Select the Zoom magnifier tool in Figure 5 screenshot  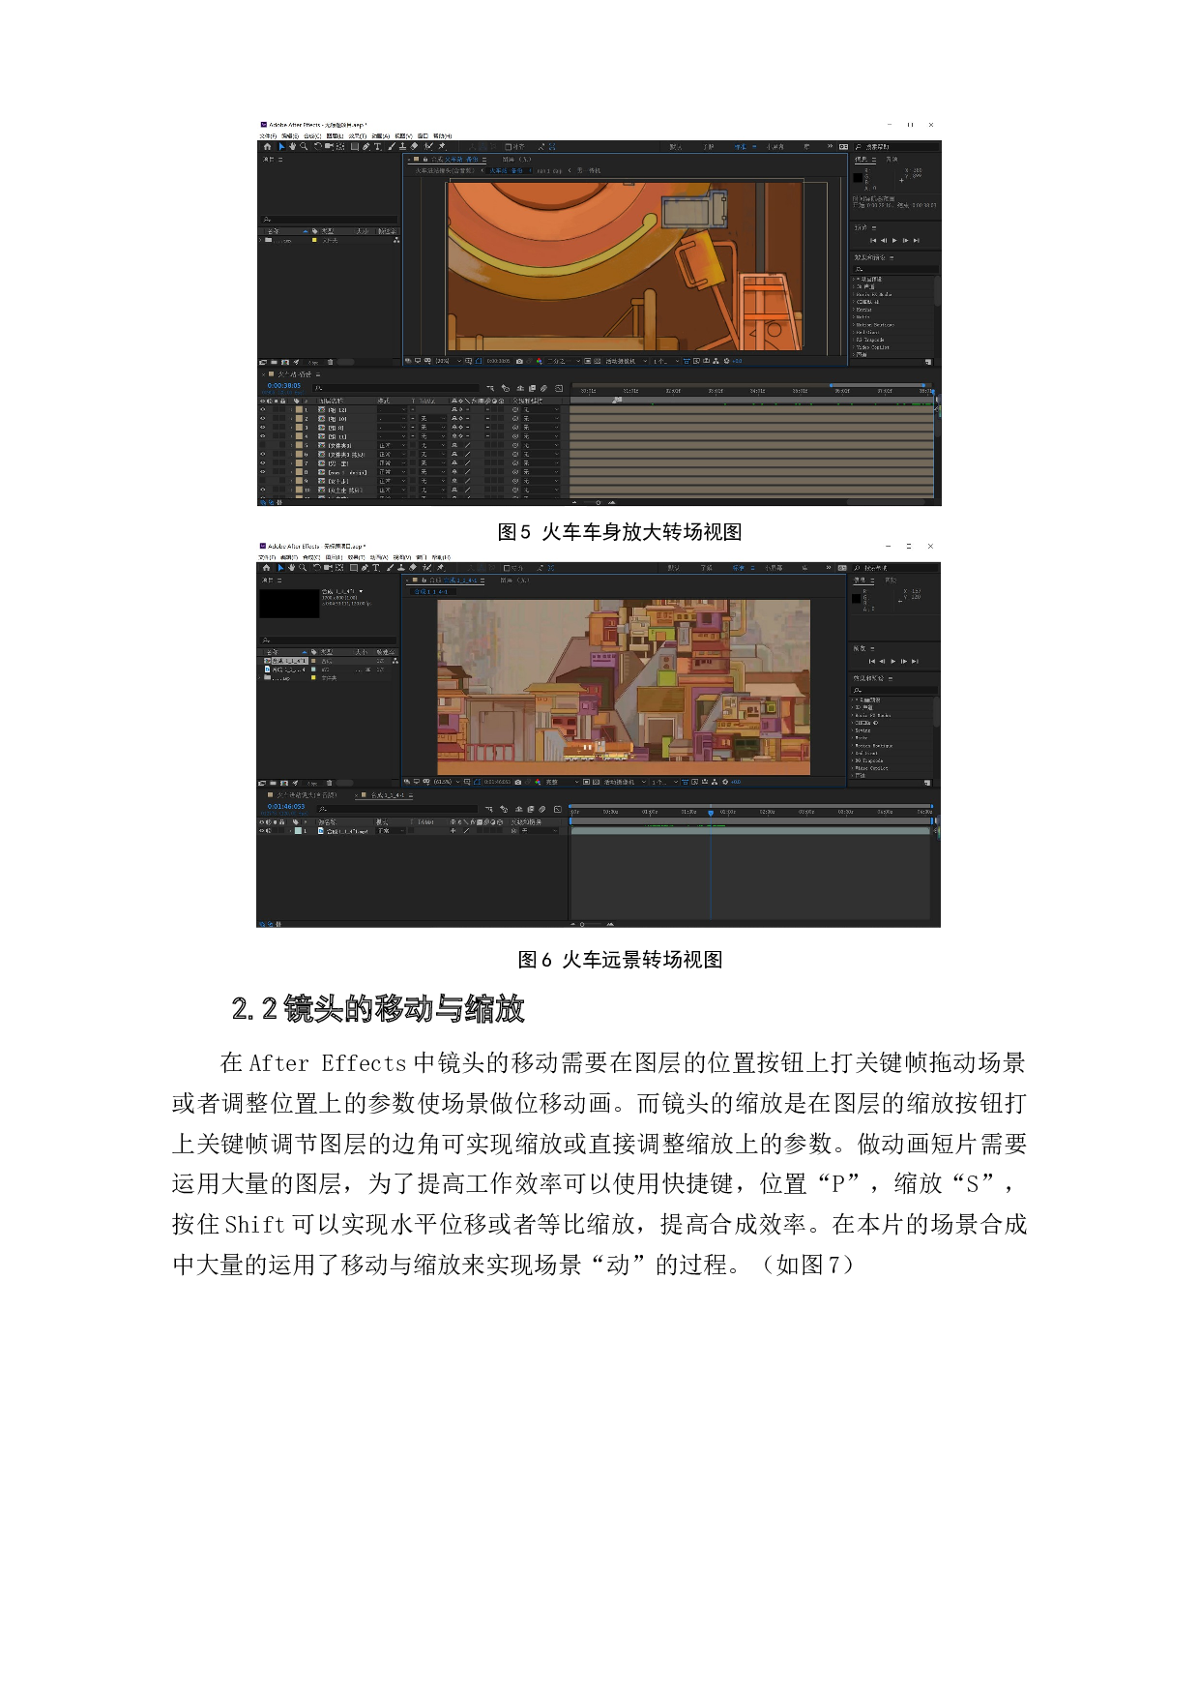[304, 147]
